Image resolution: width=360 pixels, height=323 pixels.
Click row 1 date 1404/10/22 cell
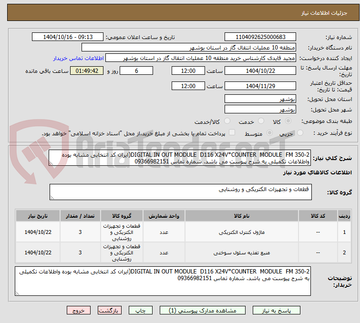pos(38,232)
